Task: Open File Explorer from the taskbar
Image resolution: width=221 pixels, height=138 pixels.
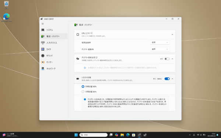Action: (122, 135)
